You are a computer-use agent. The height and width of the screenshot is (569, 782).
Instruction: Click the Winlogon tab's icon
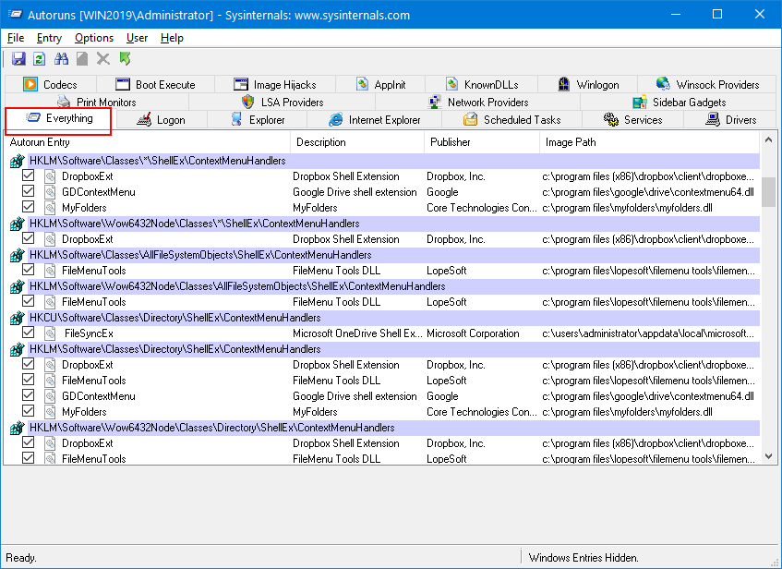(x=564, y=84)
